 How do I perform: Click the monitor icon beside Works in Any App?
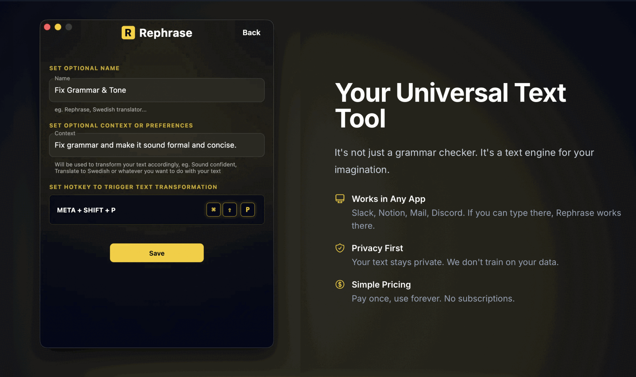(x=340, y=199)
